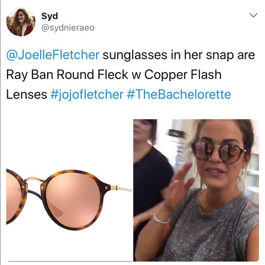The image size is (265, 265).
Task: Click the phrase "sunglasses in her snap are"
Action: (x=179, y=55)
